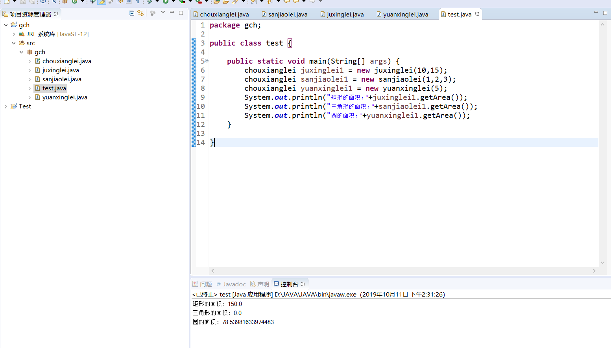Image resolution: width=611 pixels, height=348 pixels.
Task: Select the Test project label
Action: pos(25,106)
